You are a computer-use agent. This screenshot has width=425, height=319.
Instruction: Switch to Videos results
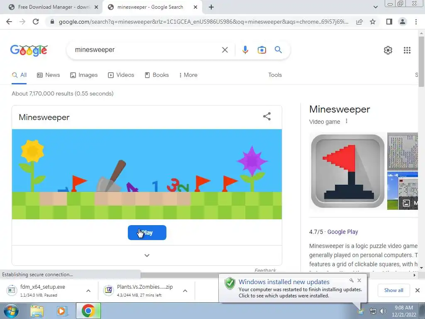(121, 75)
